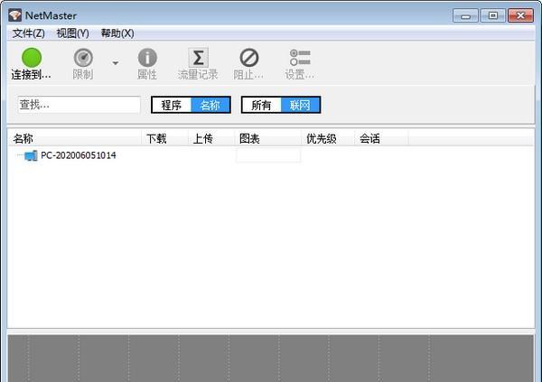Viewport: 542px width, 382px height.
Task: Click the chart cell in PC-202006051014 row
Action: coord(268,155)
